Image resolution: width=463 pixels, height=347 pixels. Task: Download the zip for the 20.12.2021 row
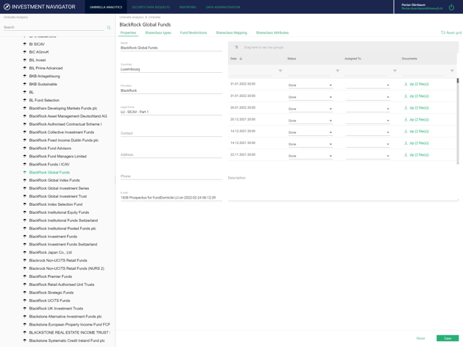point(417,119)
